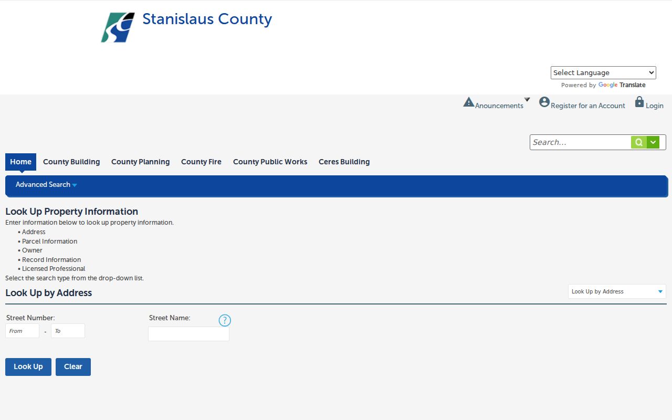Expand the search options green arrow
Screen dimensions: 672x420
coord(653,142)
